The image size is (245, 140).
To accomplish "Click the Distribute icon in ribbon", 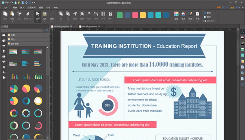I will [96, 14].
